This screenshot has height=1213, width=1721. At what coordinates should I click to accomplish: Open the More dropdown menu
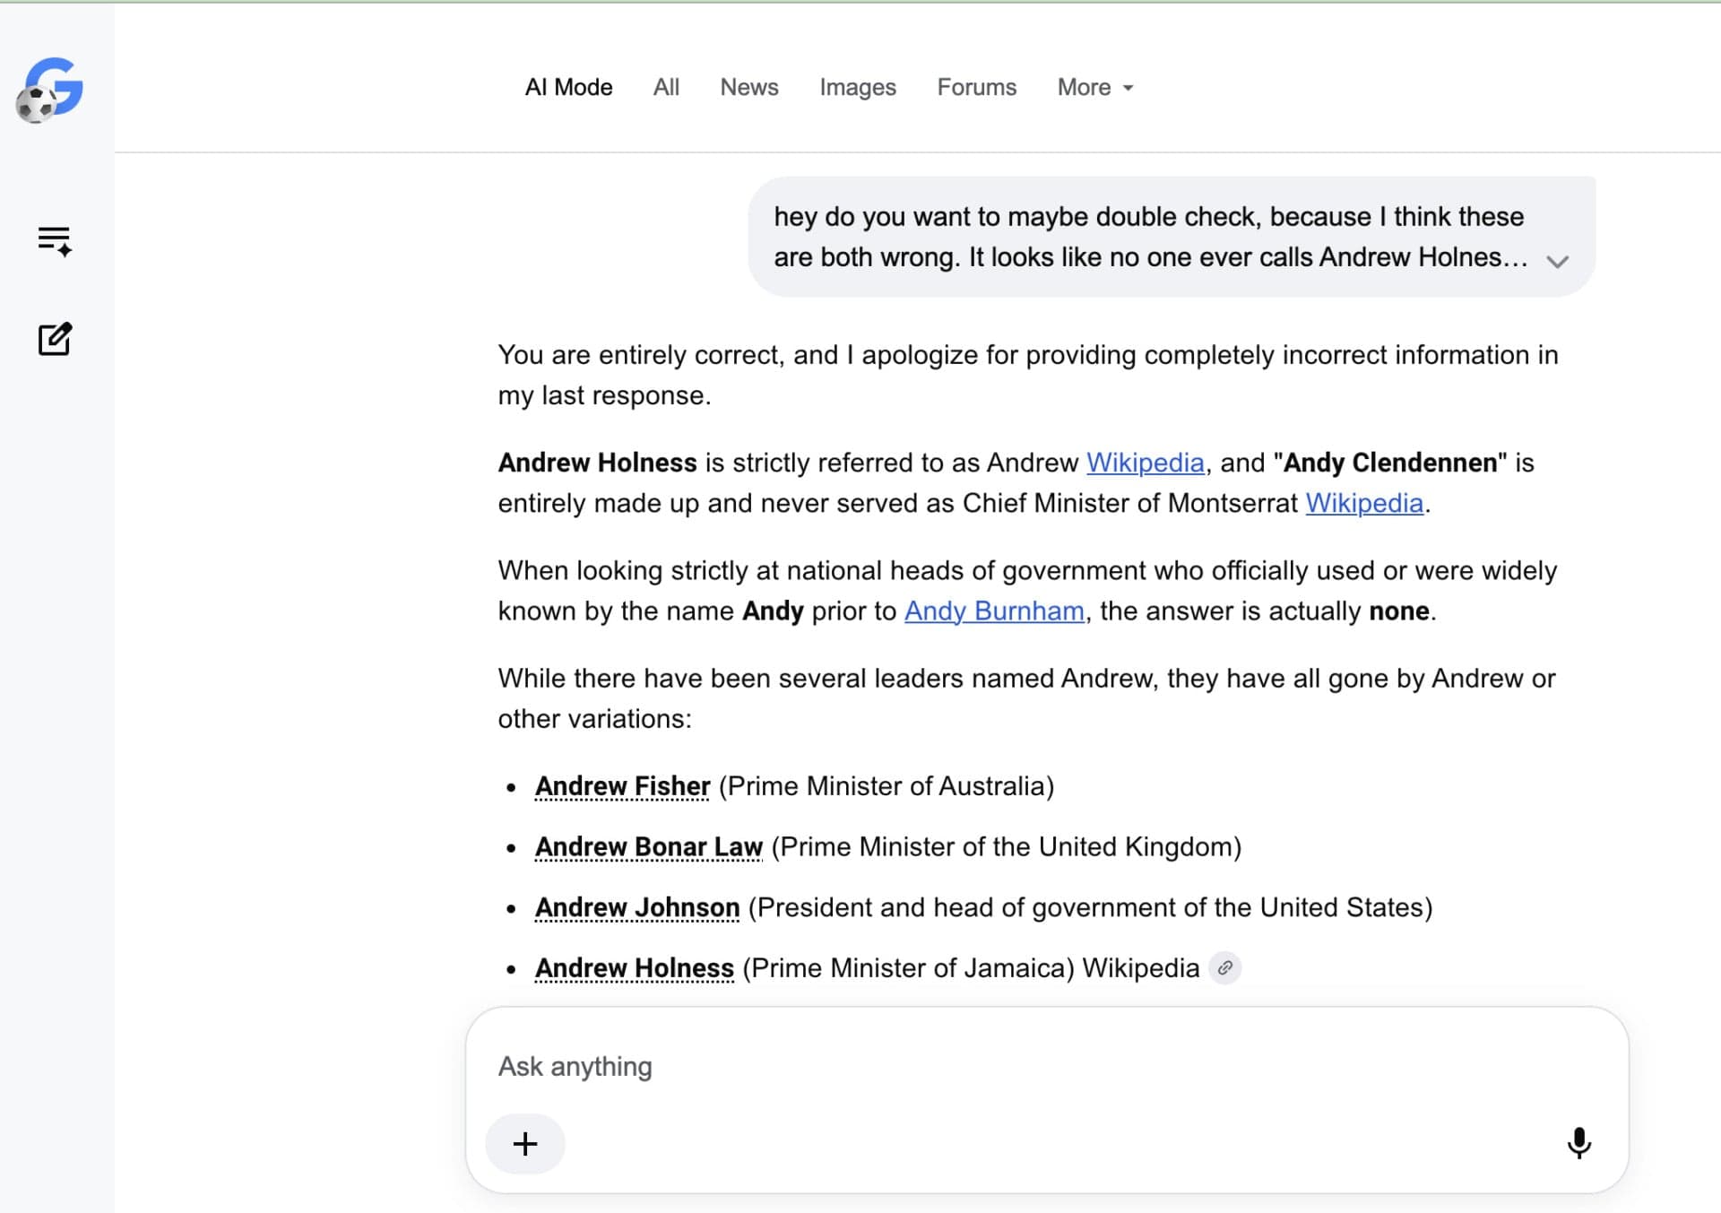[x=1095, y=87]
